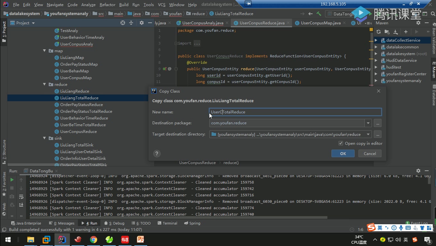Expand youfansystemanaly in Maven panel
This screenshot has width=436, height=246.
pyautogui.click(x=376, y=81)
